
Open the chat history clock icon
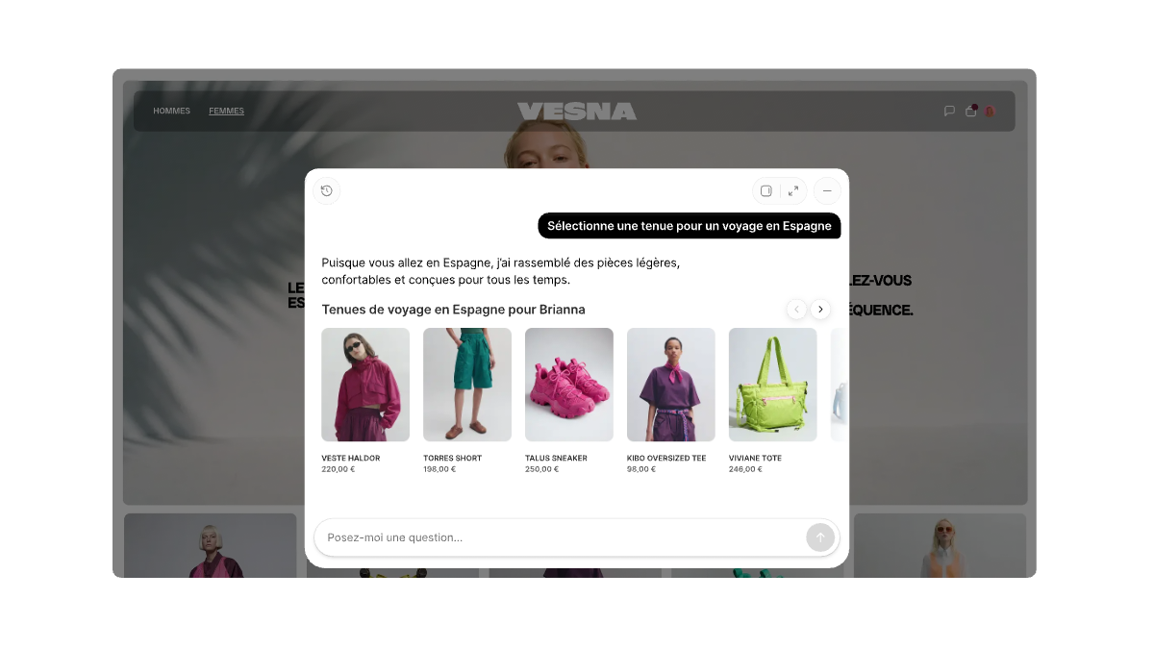327,190
